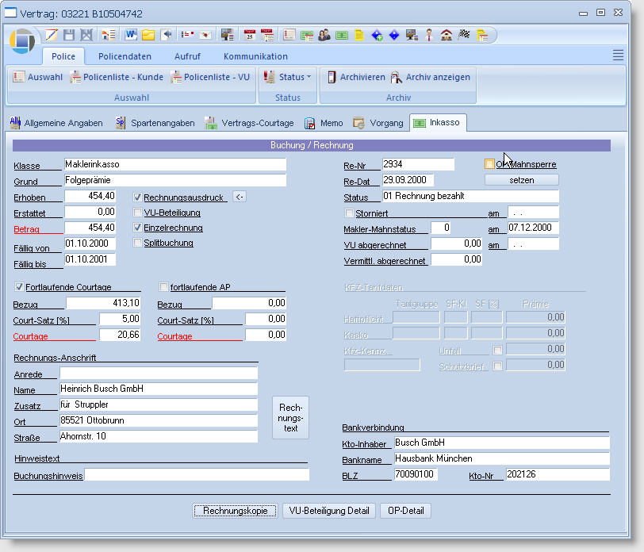The height and width of the screenshot is (552, 644).
Task: Toggle the Fortlaufende Courtage checkbox
Action: click(x=19, y=287)
